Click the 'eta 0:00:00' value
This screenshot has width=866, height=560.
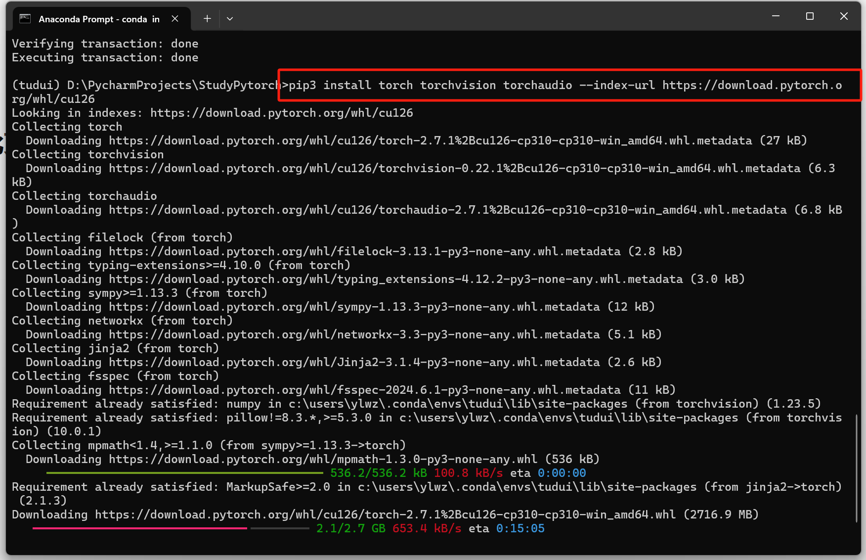548,473
